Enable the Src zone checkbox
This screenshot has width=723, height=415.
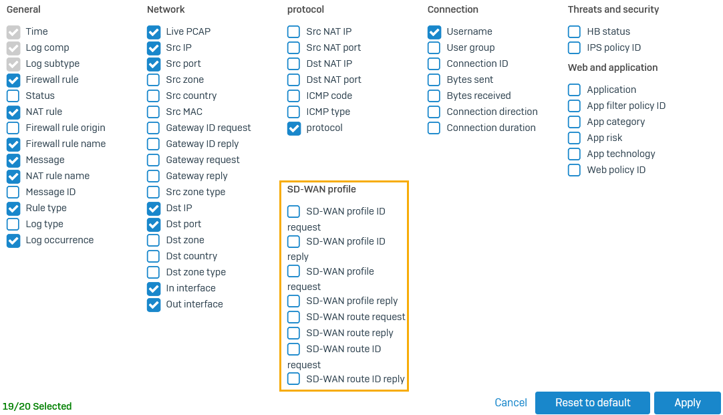(154, 80)
